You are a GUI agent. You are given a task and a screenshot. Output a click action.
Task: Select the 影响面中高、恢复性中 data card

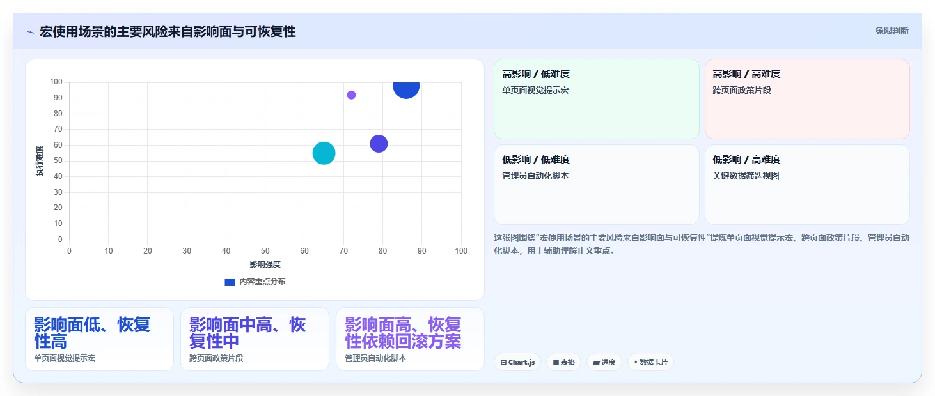[255, 339]
